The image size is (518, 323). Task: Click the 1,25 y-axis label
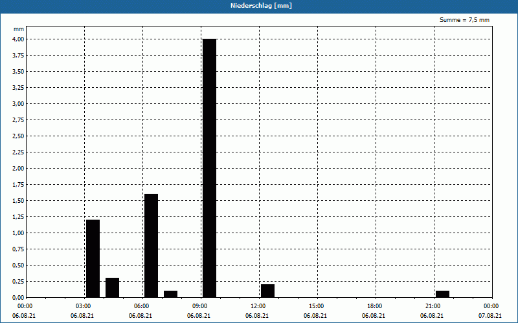pyautogui.click(x=18, y=216)
